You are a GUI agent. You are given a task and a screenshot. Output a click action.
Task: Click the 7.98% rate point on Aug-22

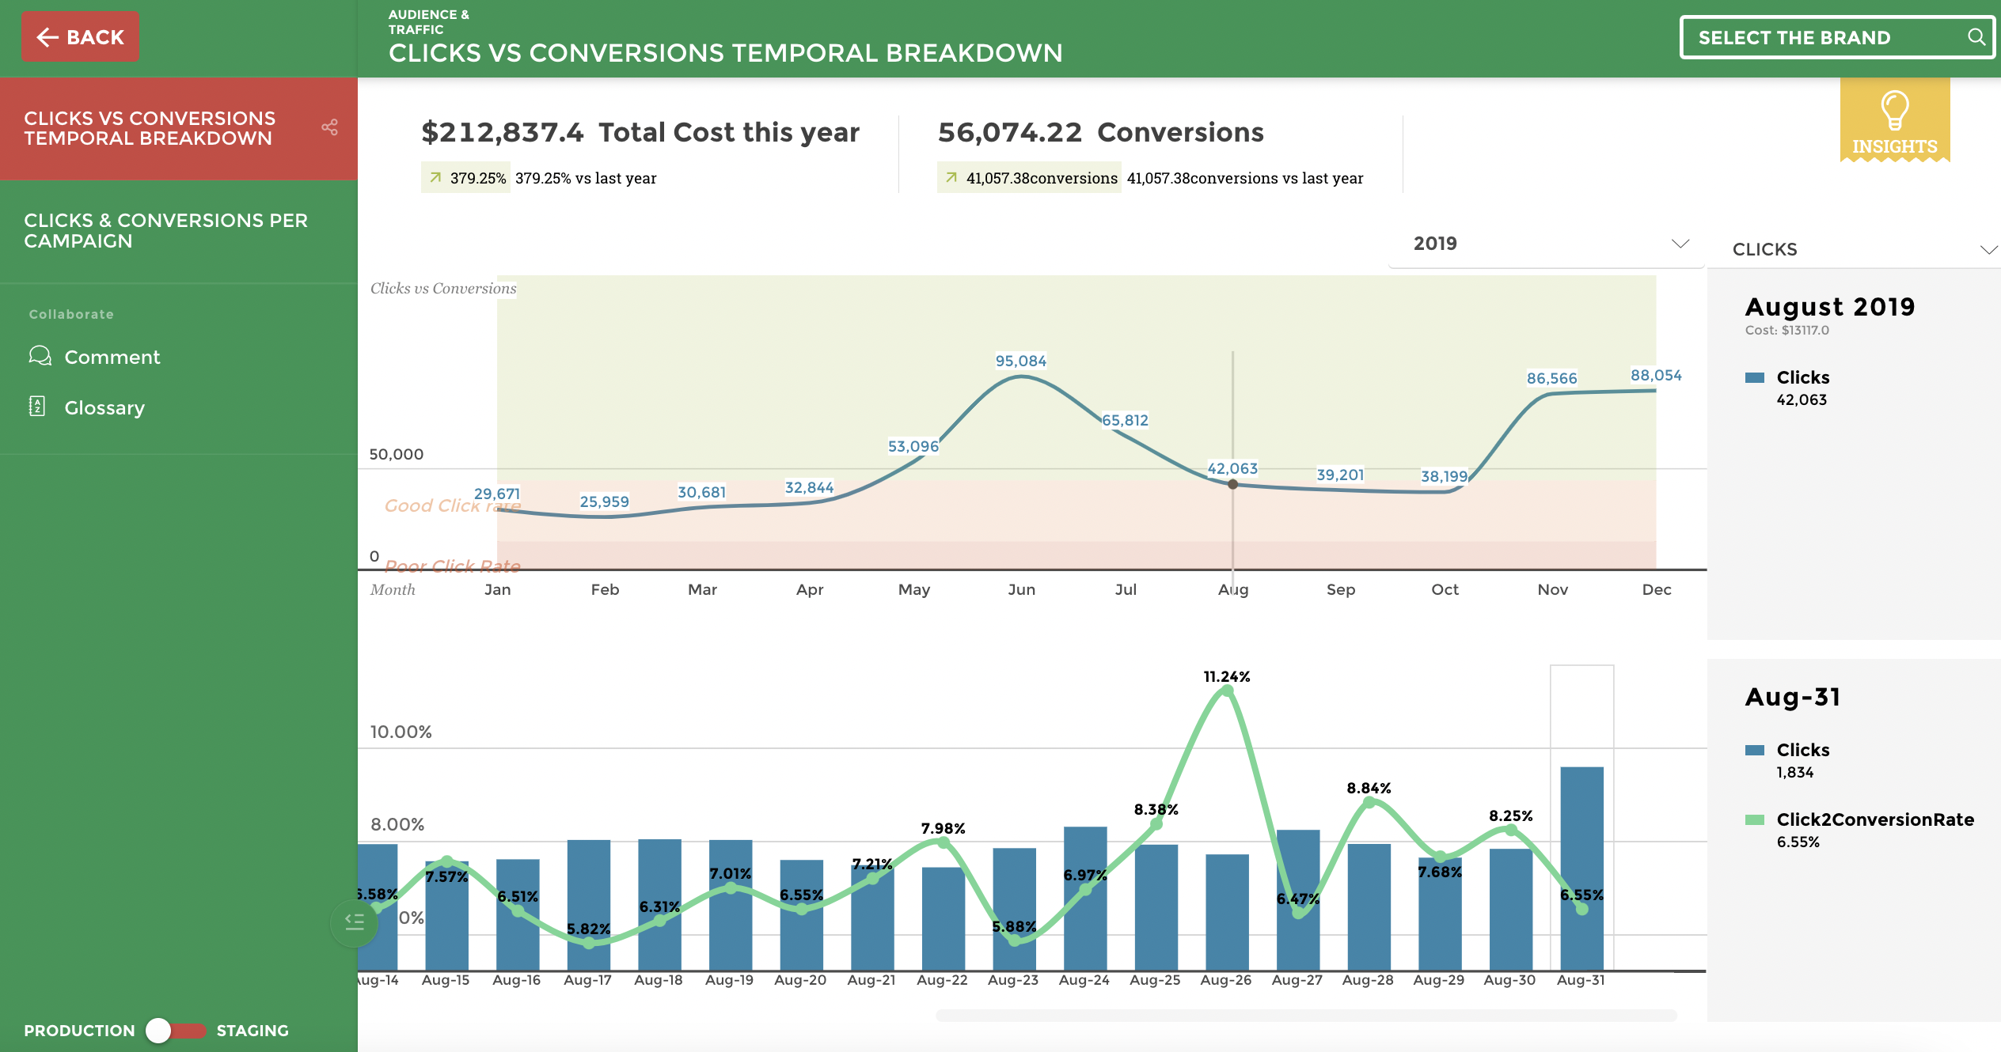[x=943, y=842]
